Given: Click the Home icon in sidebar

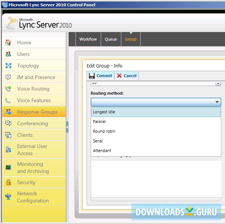Looking at the screenshot, I should click(8, 42).
